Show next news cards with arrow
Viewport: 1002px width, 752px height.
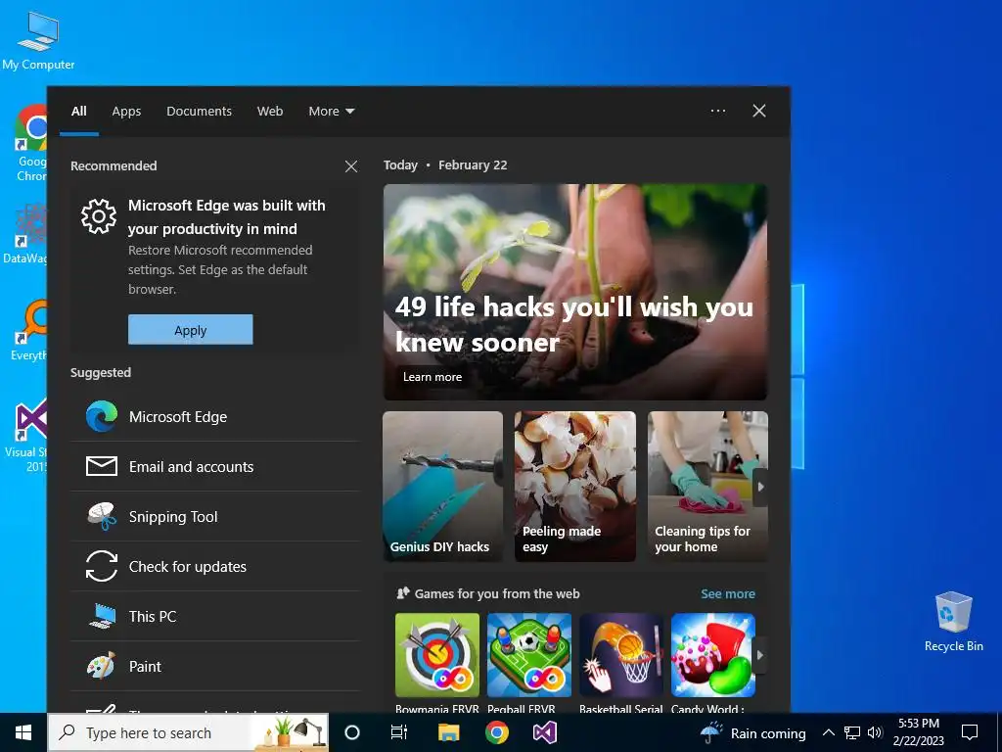[x=760, y=488]
